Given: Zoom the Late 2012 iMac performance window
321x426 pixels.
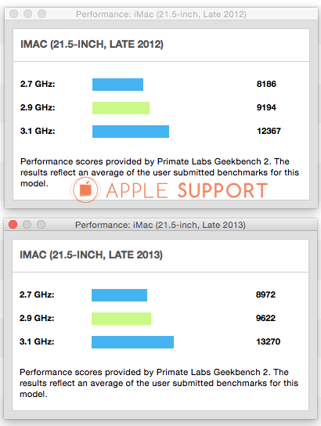Looking at the screenshot, I should tap(41, 13).
